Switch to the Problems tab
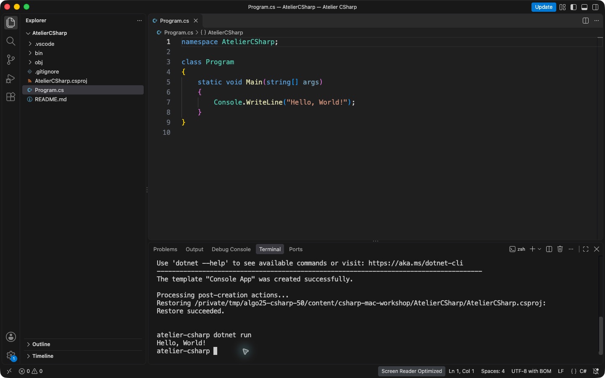605x378 pixels. coord(165,249)
